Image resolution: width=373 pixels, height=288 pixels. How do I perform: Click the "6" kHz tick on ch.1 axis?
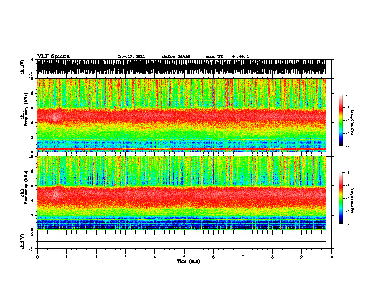tap(33, 108)
